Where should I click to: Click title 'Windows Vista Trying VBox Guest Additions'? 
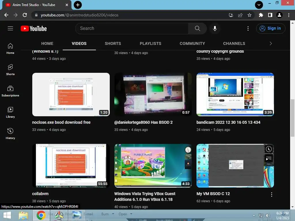coord(145,197)
